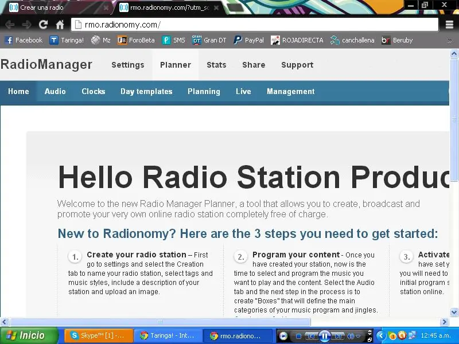
Task: Open the Taringa! bookmark
Action: coord(67,40)
